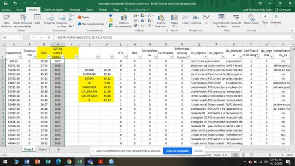
Task: Open the DT2 column filter dropdown
Action: (126, 57)
